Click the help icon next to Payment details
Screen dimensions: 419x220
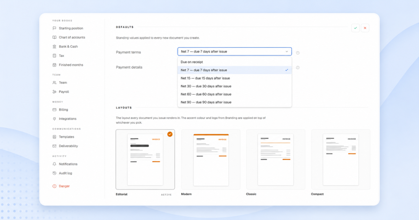pyautogui.click(x=298, y=68)
